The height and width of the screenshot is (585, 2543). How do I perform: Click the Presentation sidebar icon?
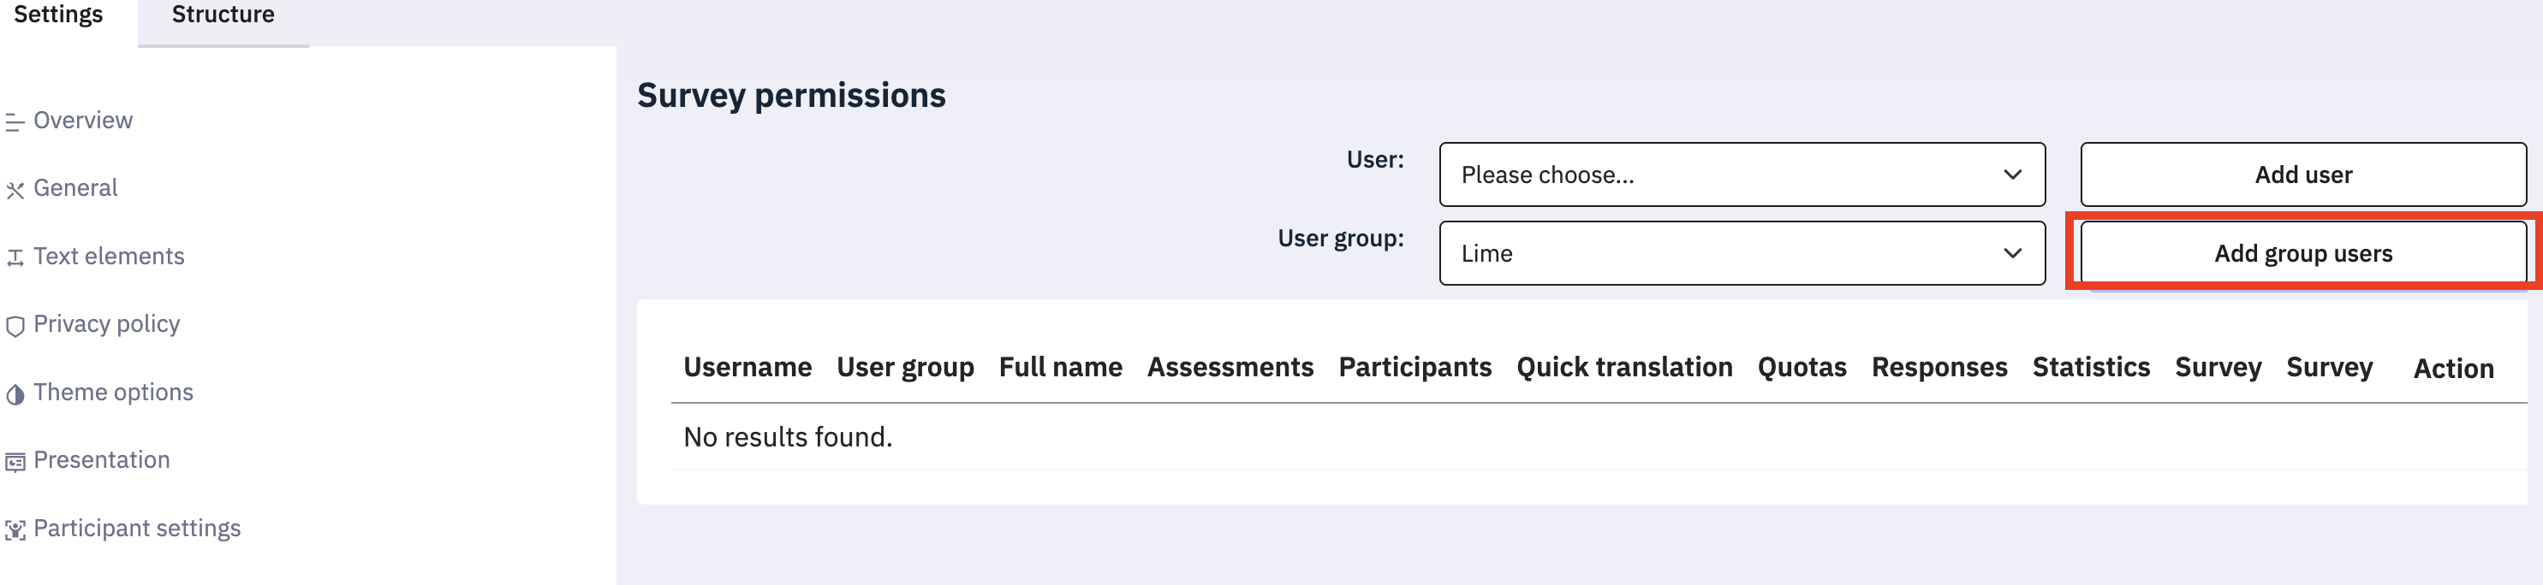(15, 462)
